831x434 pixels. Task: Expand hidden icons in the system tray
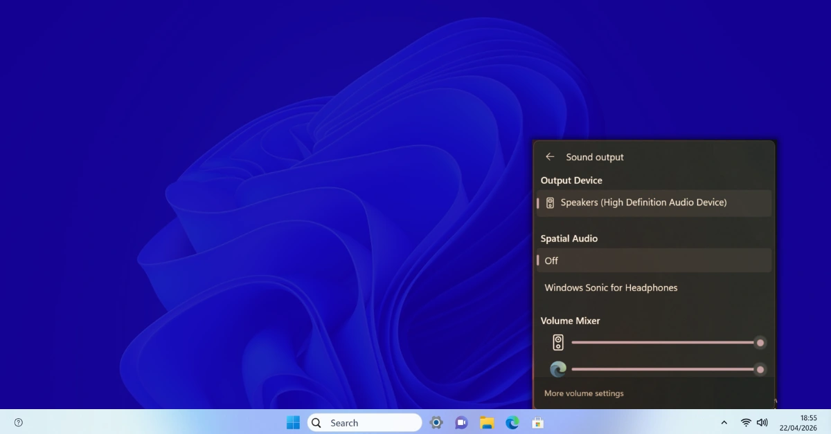coord(724,422)
